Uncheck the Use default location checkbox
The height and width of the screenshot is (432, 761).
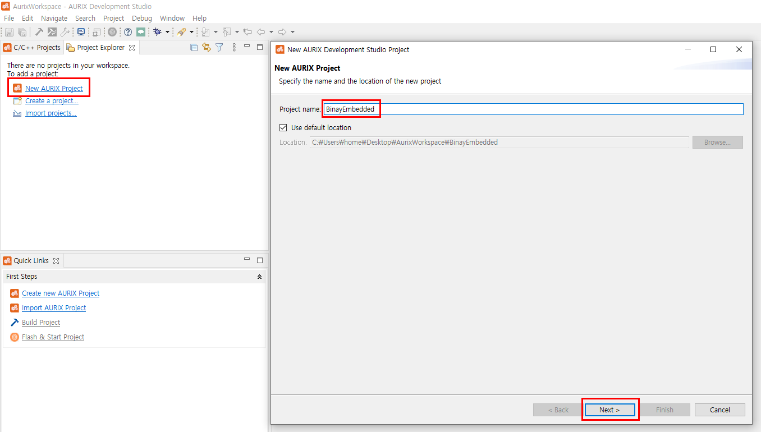[283, 127]
